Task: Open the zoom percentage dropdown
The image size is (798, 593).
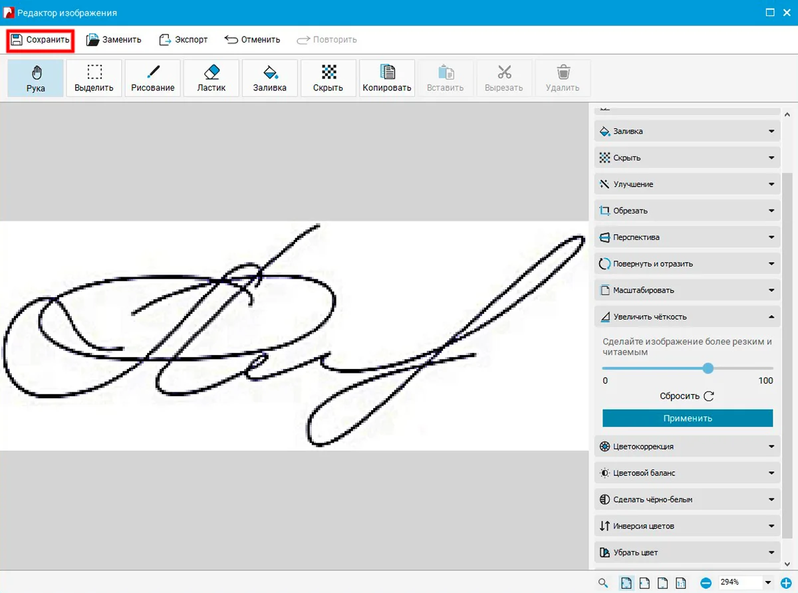Action: 768,583
